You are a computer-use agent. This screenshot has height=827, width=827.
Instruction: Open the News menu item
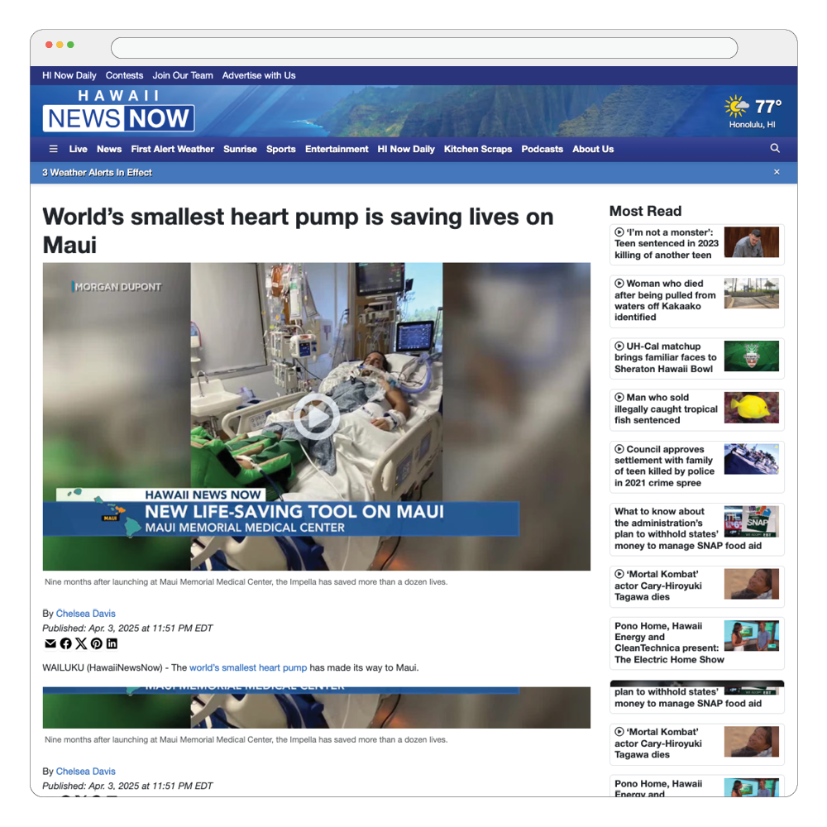point(109,149)
